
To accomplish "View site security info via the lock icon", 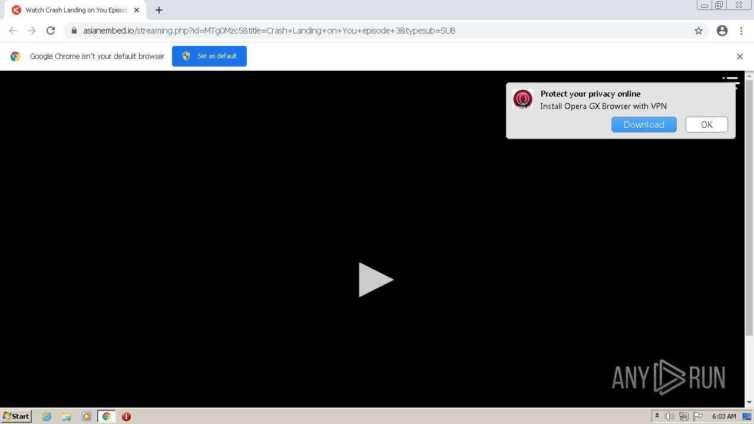I will point(74,31).
